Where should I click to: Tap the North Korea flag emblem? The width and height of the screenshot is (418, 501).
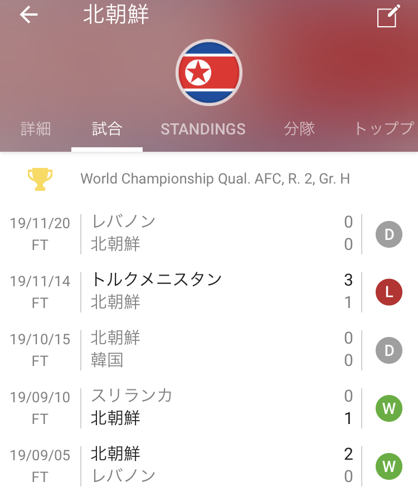pos(209,73)
